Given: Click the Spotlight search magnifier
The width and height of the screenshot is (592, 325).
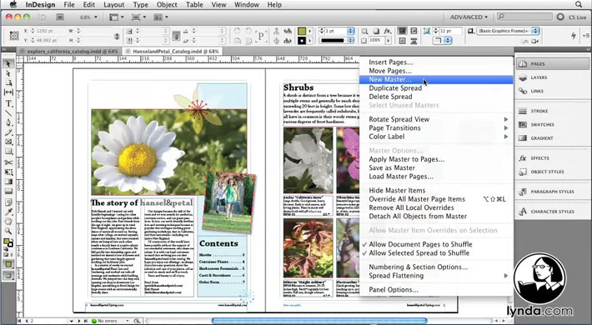Looking at the screenshot, I should (x=579, y=4).
